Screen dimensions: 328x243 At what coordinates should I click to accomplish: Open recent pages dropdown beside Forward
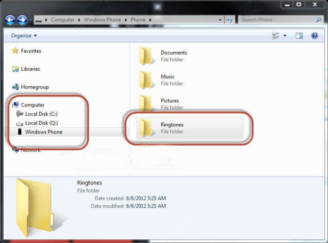click(x=31, y=20)
